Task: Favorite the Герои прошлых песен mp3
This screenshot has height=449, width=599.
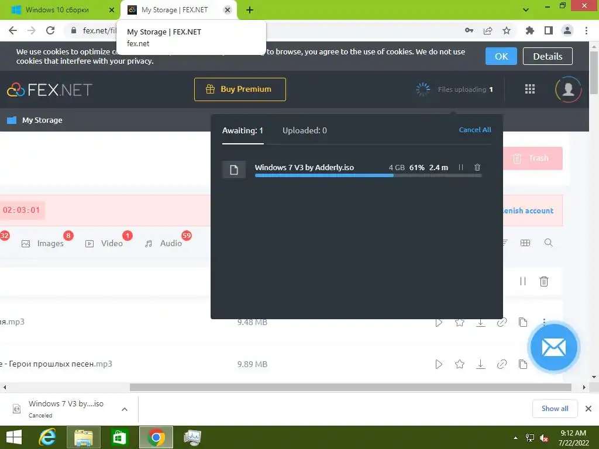Action: 460,364
